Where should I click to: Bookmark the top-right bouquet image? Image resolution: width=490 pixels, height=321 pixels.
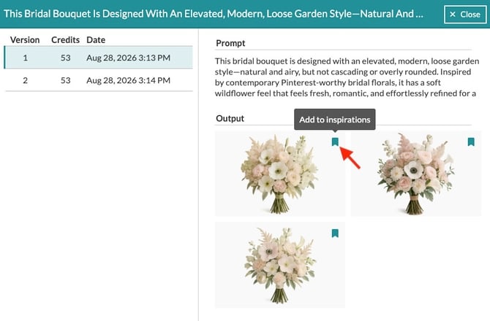coord(471,142)
